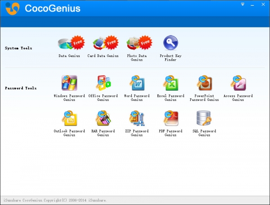Image resolution: width=270 pixels, height=205 pixels.
Task: Open the Outlook Password Genius icon
Action: click(x=69, y=118)
